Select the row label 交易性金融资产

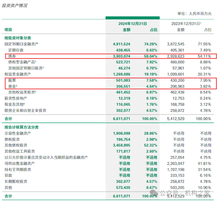18,133
